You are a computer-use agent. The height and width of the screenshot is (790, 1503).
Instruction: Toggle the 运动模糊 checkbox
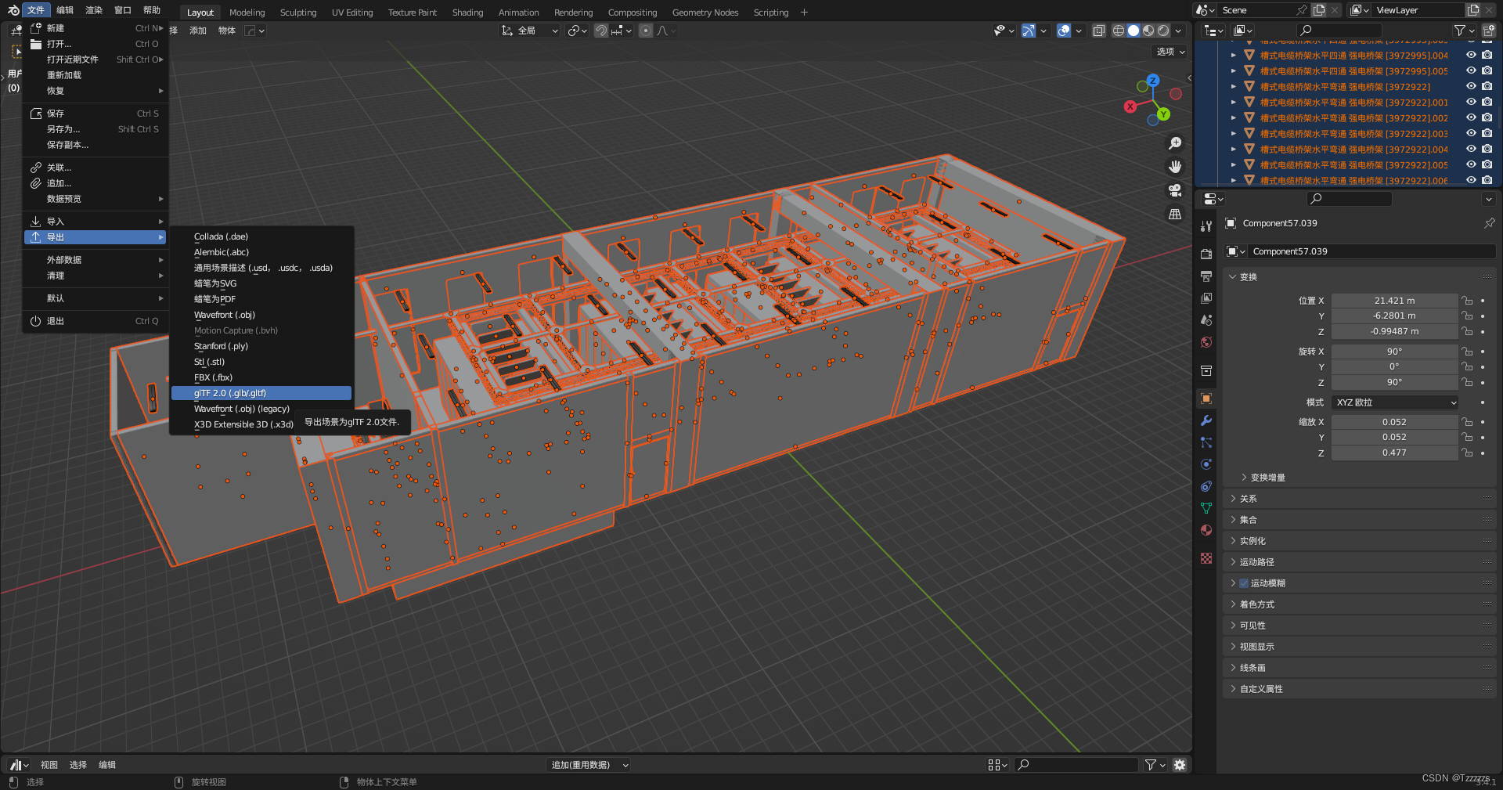coord(1244,583)
